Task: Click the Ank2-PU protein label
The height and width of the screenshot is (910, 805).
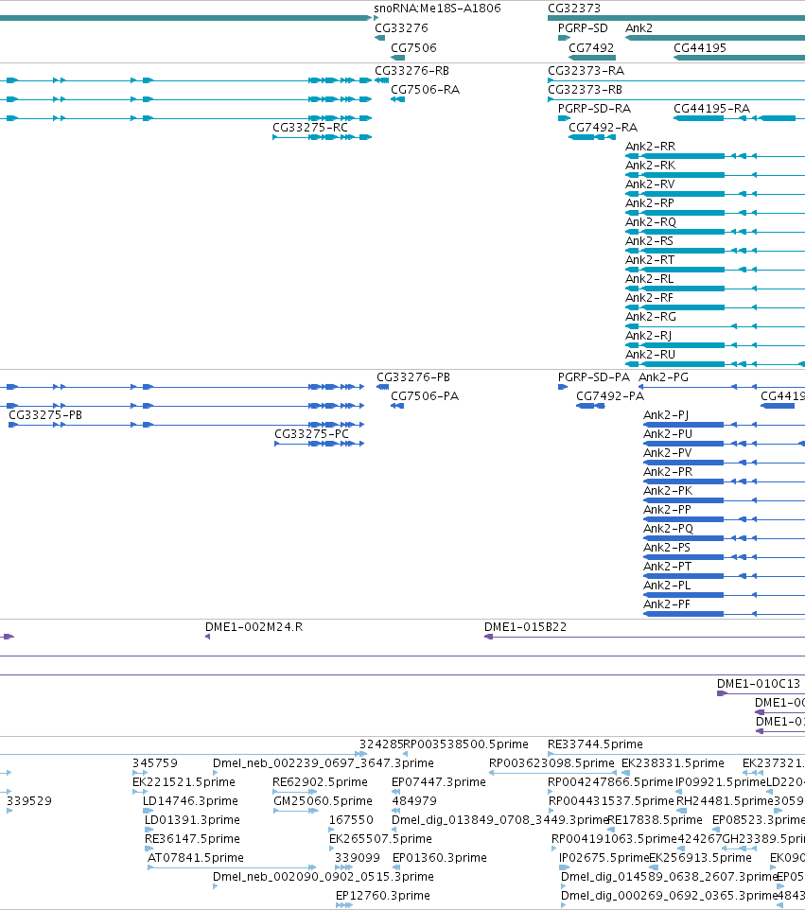Action: pyautogui.click(x=668, y=434)
